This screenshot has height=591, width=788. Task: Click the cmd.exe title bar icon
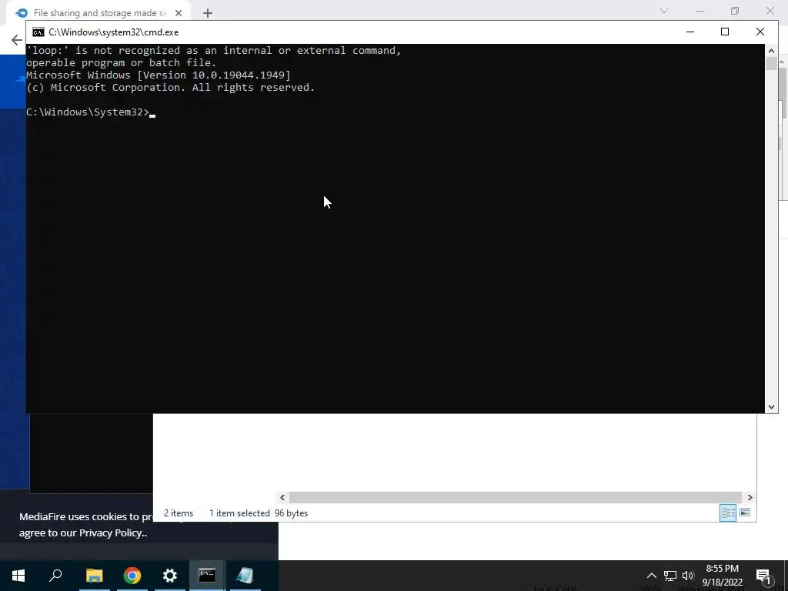38,32
